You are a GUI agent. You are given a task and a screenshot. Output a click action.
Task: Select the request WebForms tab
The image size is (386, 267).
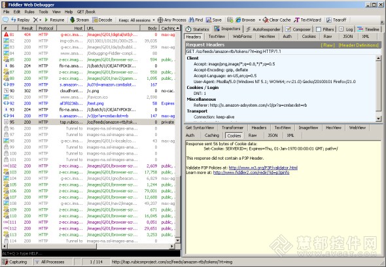[242, 37]
